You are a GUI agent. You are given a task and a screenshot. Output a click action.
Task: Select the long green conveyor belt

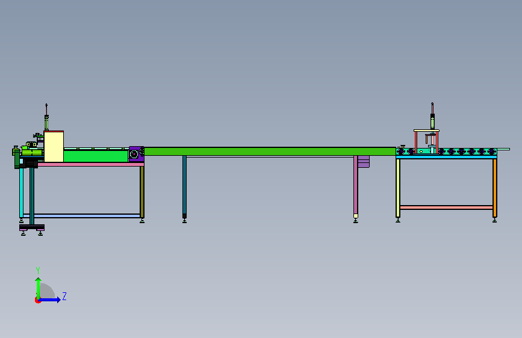(270, 152)
